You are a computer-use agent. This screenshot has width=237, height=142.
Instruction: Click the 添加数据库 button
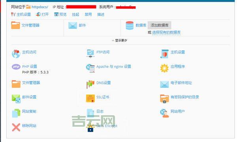(x=160, y=25)
